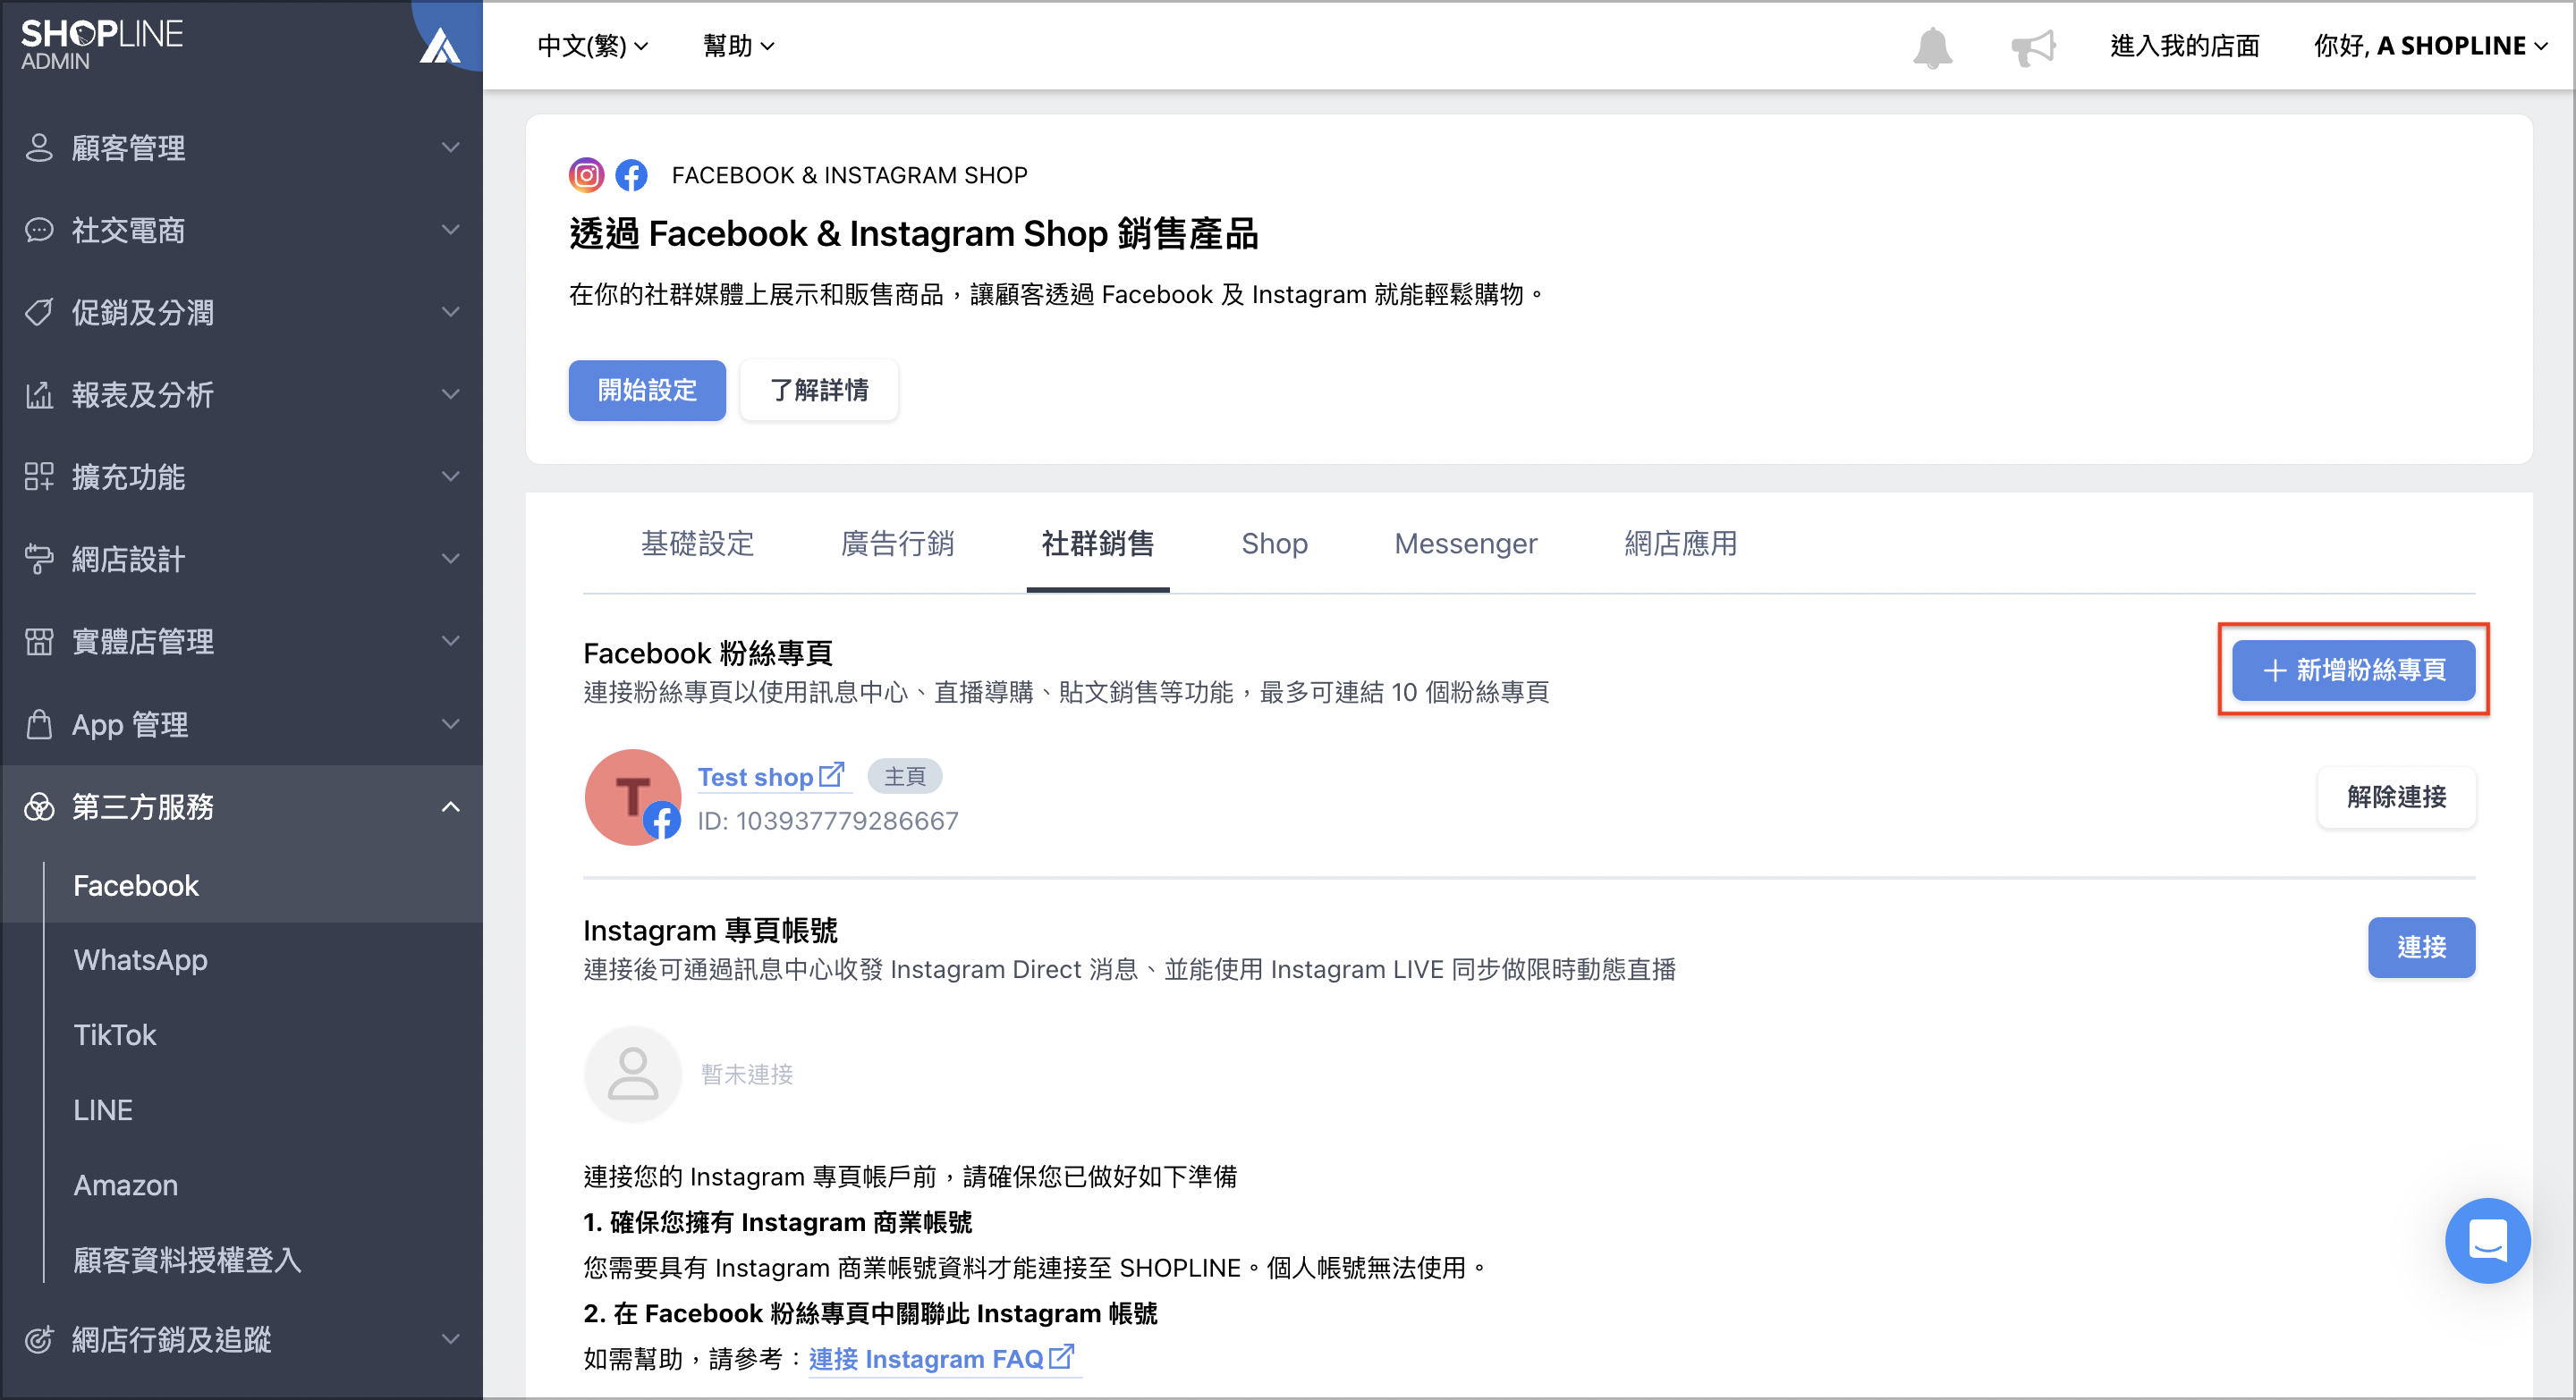2576x1400 pixels.
Task: Click the App management bag icon
Action: 39,723
